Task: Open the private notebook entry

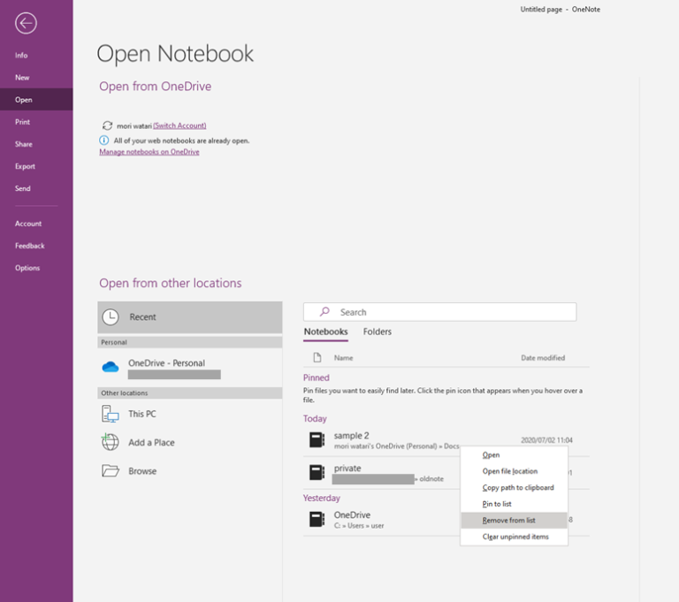Action: pos(382,473)
